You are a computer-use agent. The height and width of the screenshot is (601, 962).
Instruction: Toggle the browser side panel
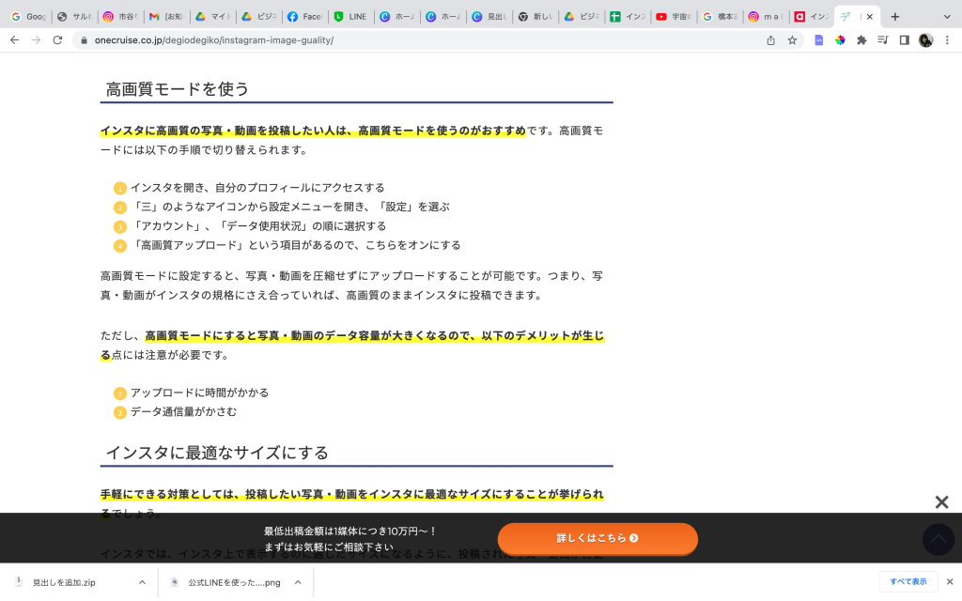[905, 40]
